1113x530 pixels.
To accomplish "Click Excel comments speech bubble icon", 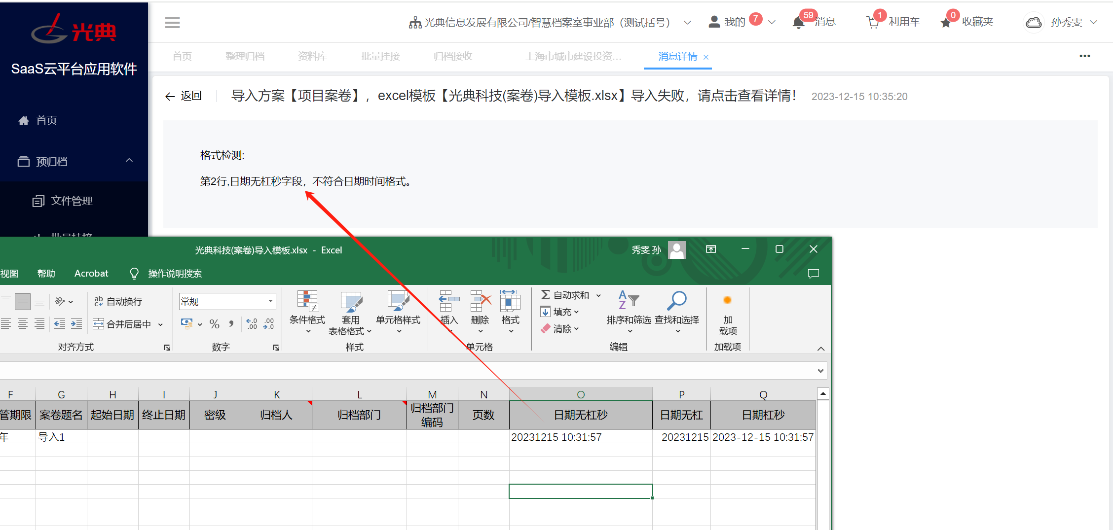I will (814, 274).
